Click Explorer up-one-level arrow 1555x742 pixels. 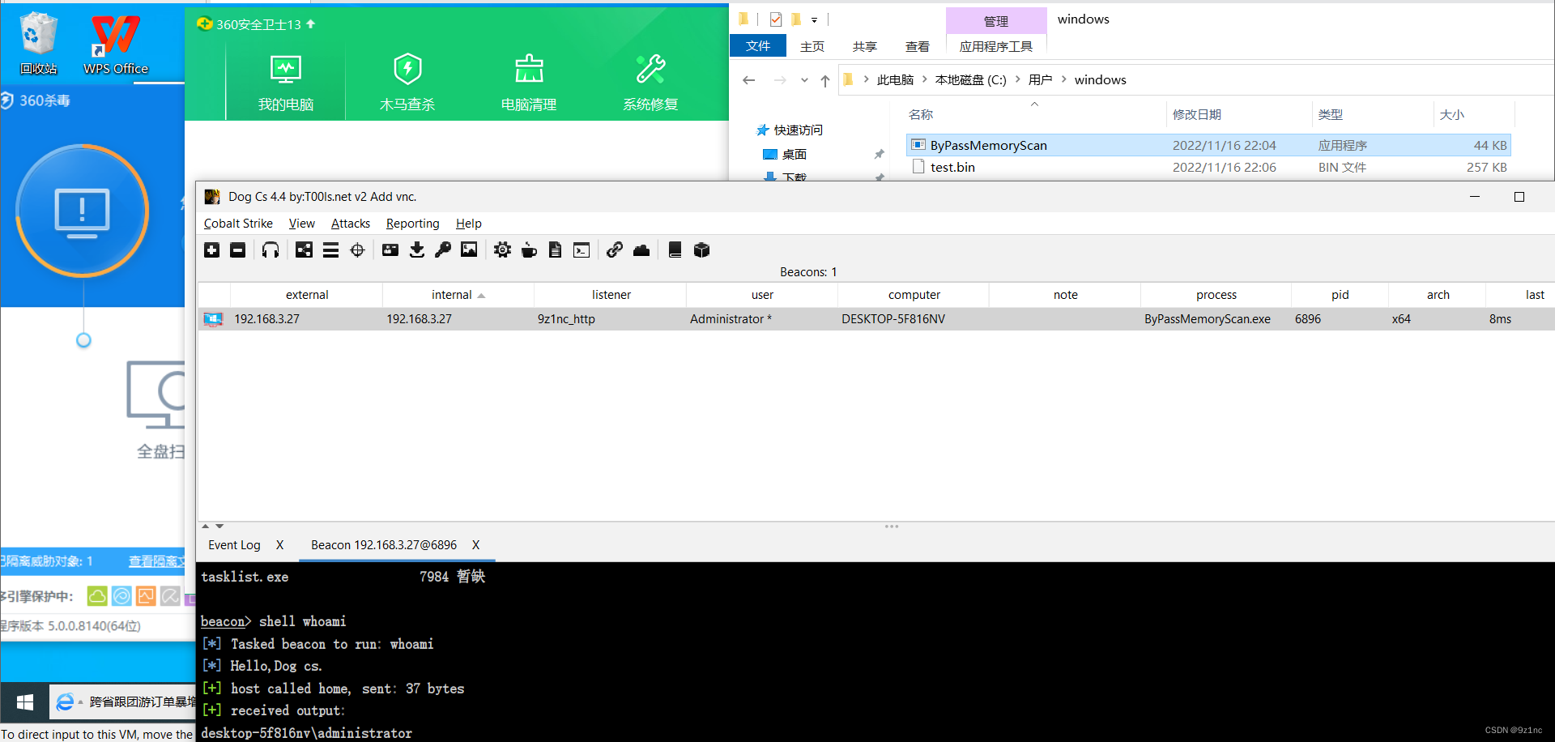824,79
